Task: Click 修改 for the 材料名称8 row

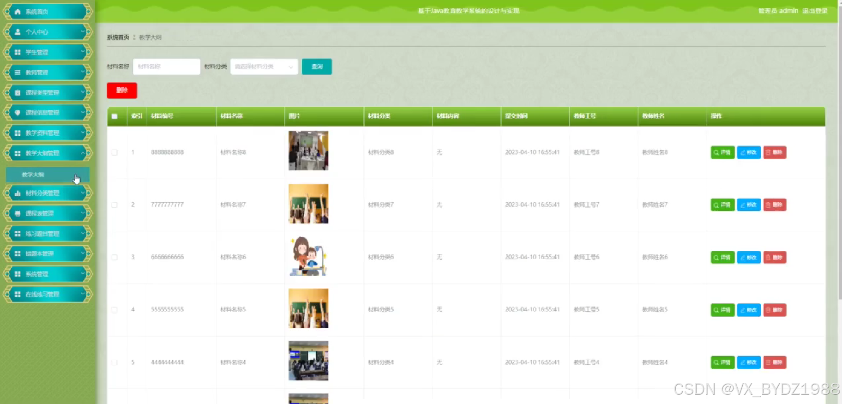Action: [749, 152]
